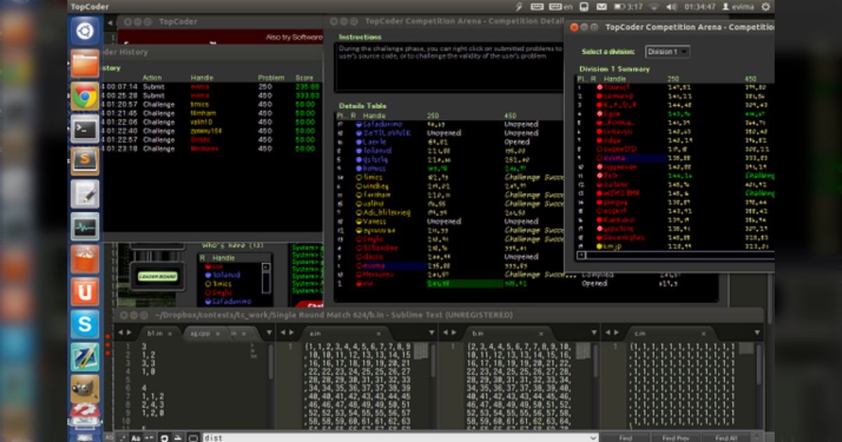Screen dimensions: 842x442
Task: Click the volume icon in top panel
Action: [671, 7]
